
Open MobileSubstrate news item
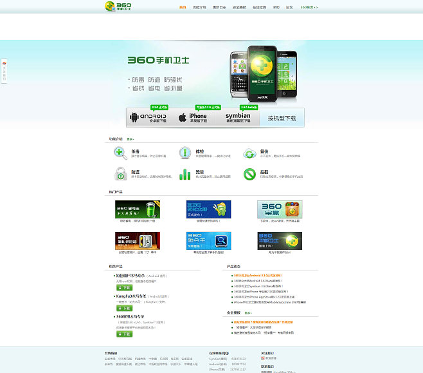270,302
